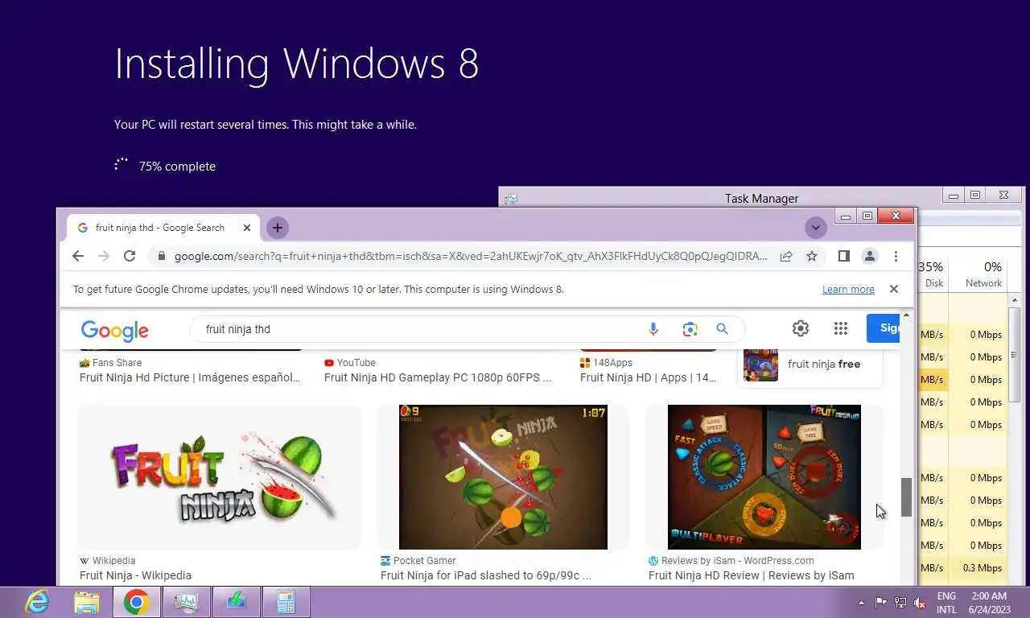Open Fruit Ninja Hd Picture Fans Share link
Image resolution: width=1030 pixels, height=618 pixels.
tap(190, 377)
